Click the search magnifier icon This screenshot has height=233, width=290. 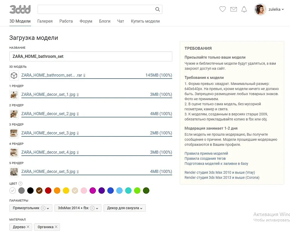pyautogui.click(x=157, y=10)
